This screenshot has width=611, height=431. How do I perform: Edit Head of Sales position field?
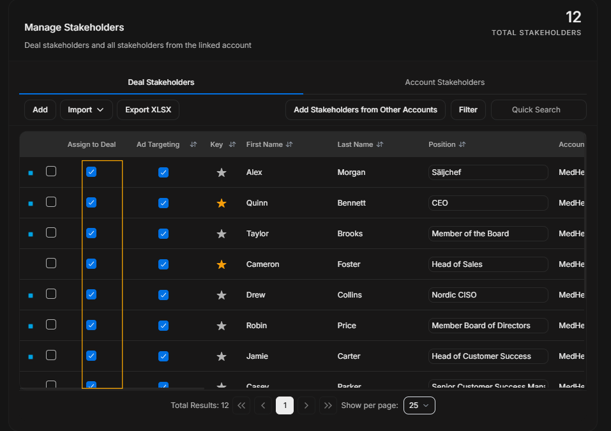pyautogui.click(x=488, y=264)
